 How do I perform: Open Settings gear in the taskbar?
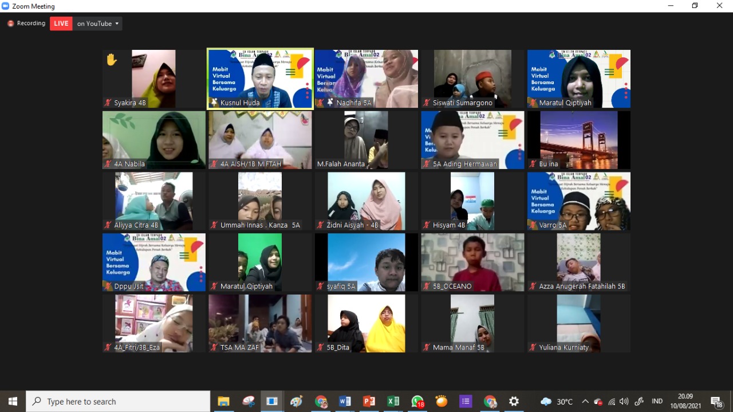pos(514,402)
